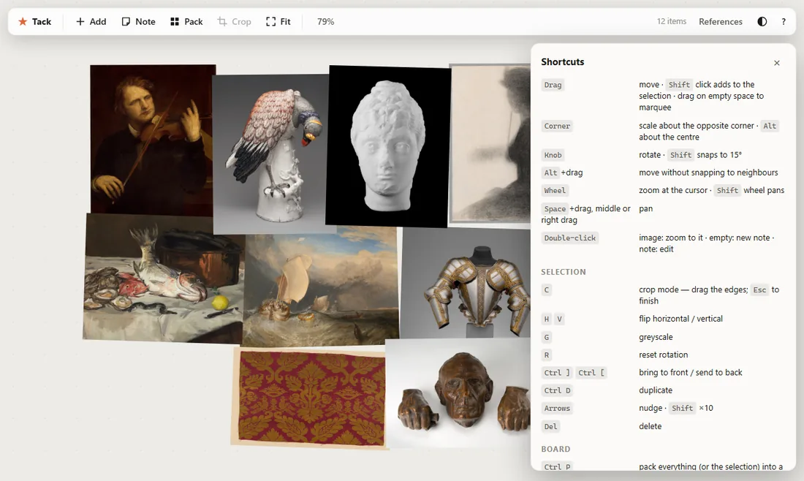The height and width of the screenshot is (481, 804).
Task: Click 'flip horizontal / vertical' description
Action: [680, 319]
